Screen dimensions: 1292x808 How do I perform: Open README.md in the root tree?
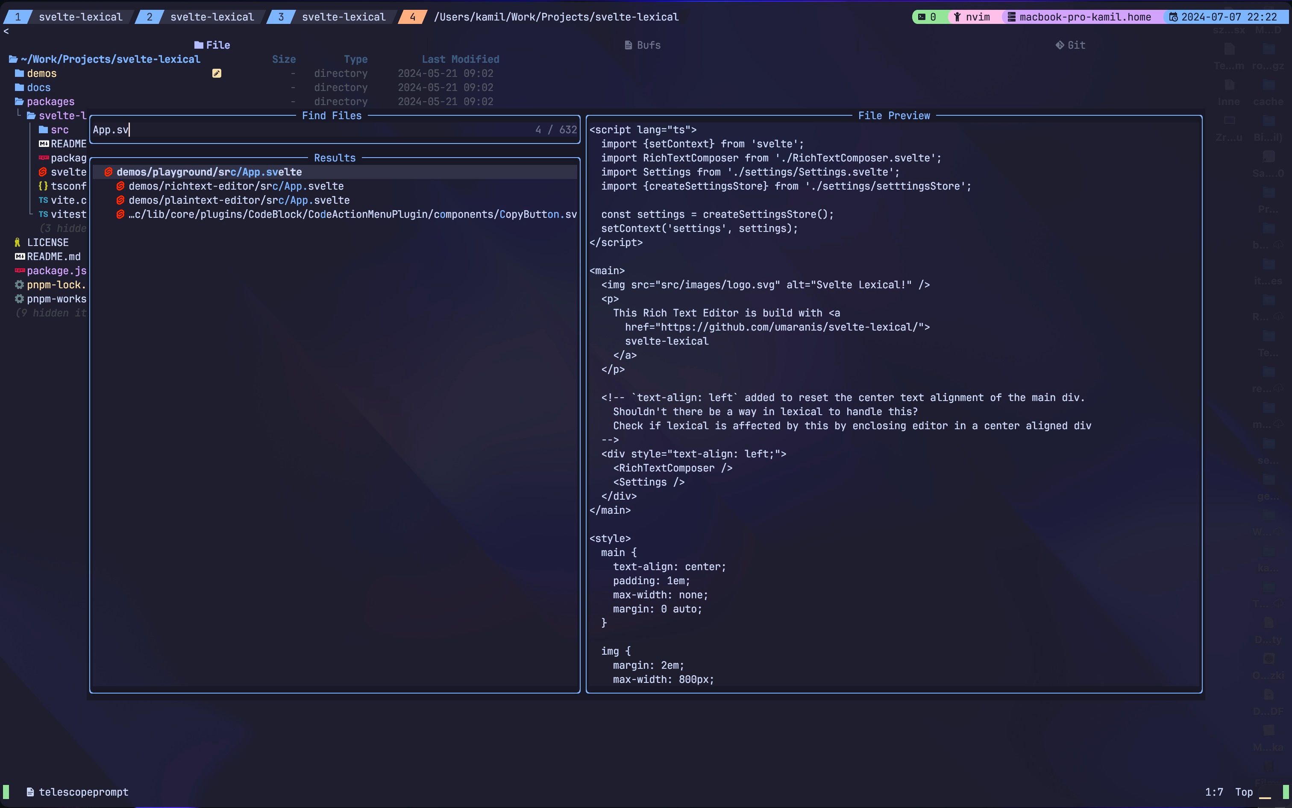54,257
